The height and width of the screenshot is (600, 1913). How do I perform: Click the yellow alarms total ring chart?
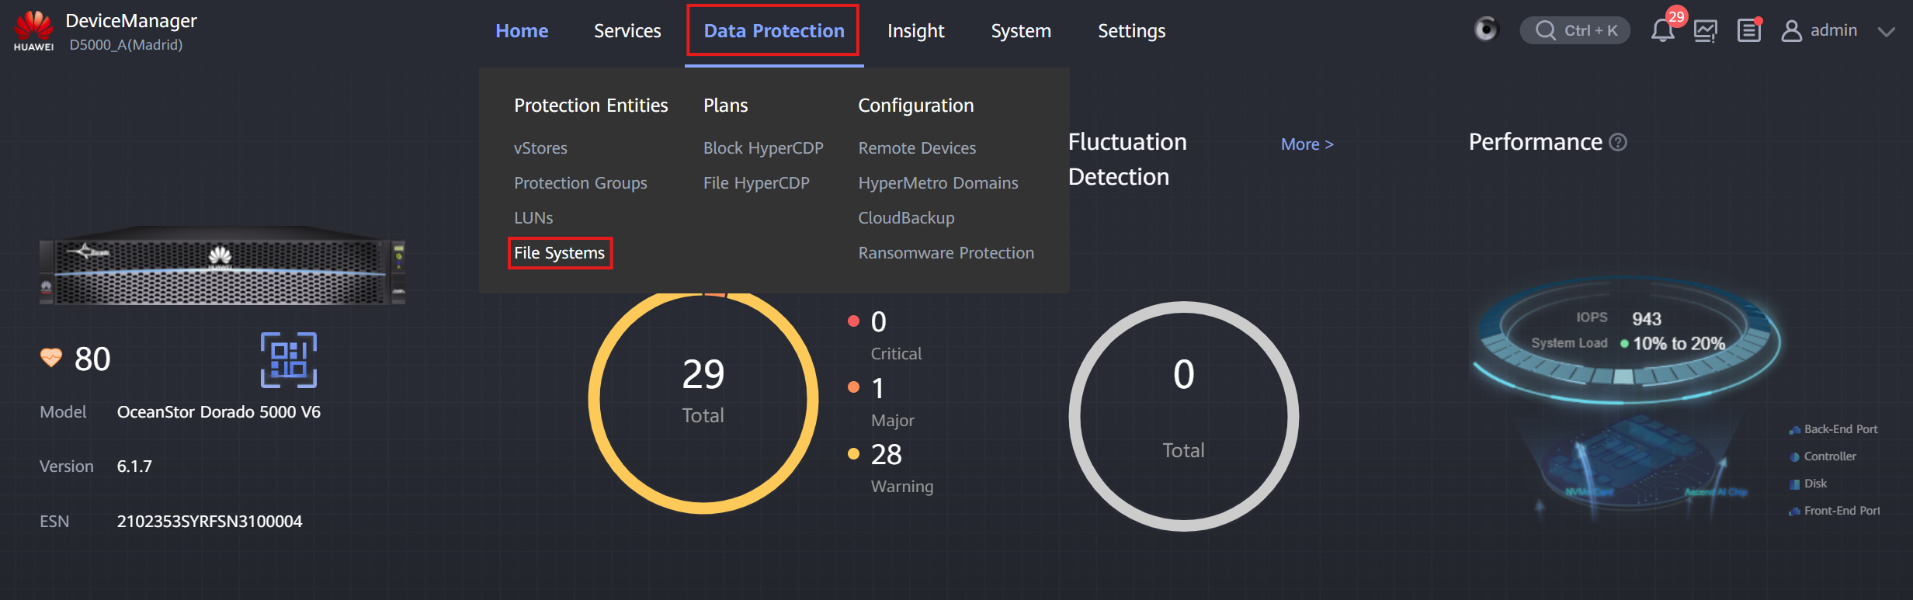703,400
